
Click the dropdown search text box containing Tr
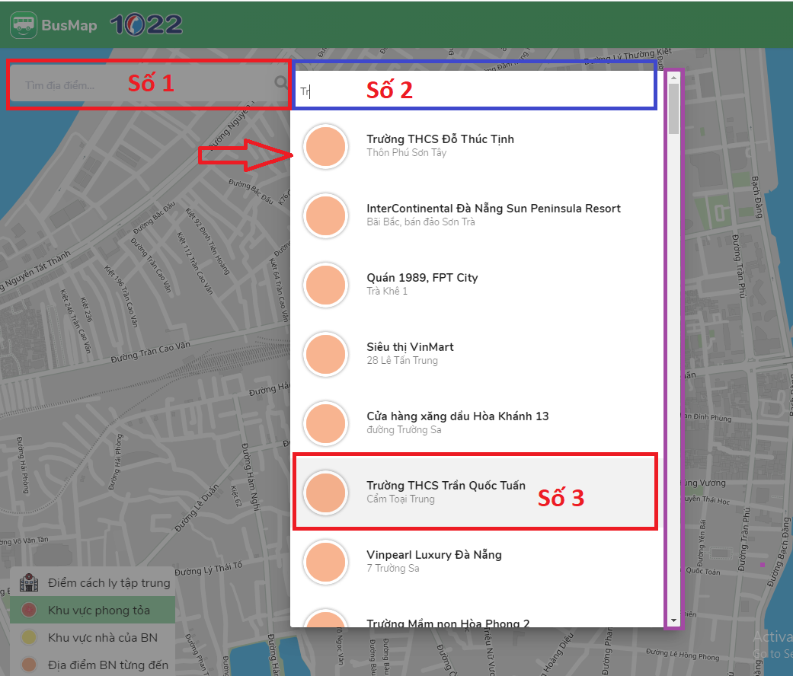(x=472, y=91)
